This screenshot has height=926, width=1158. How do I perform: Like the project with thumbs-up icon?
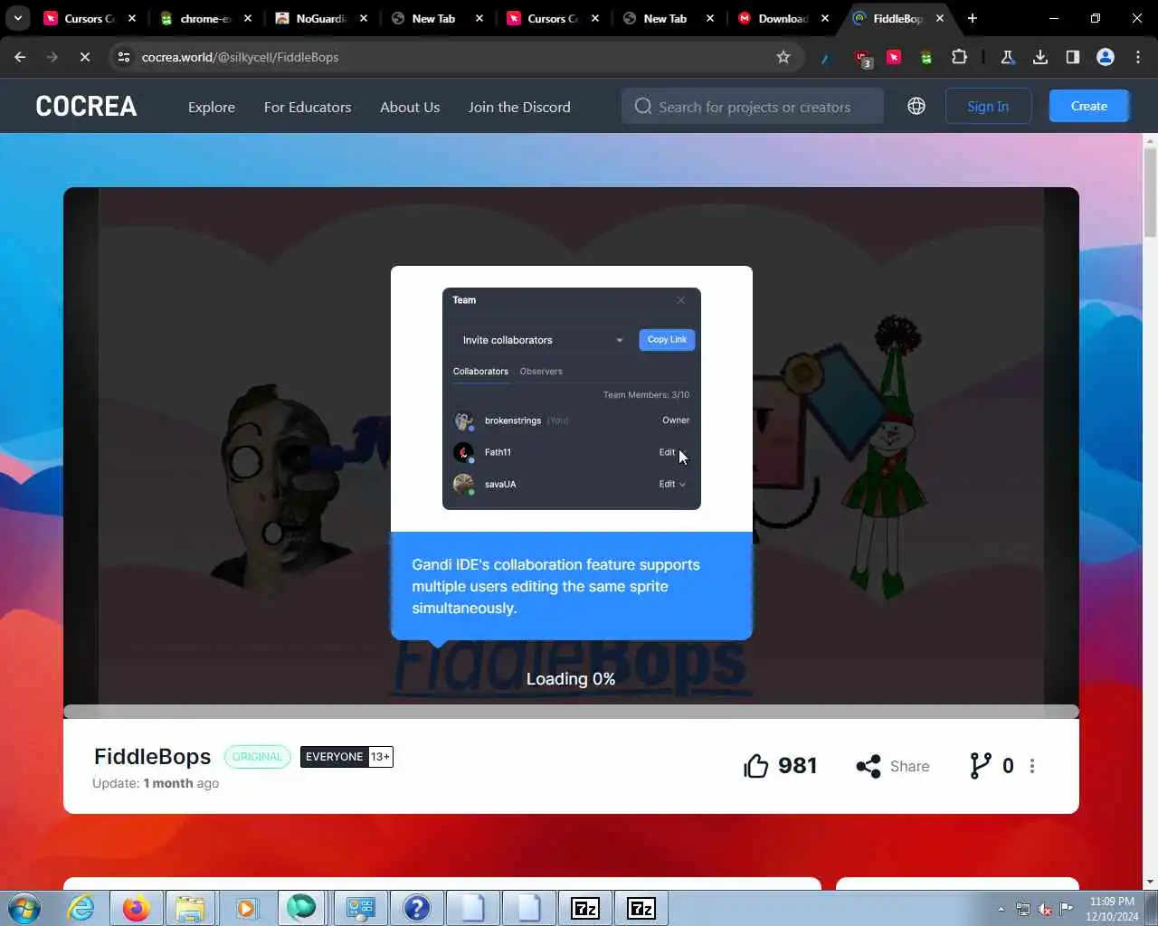click(x=756, y=766)
